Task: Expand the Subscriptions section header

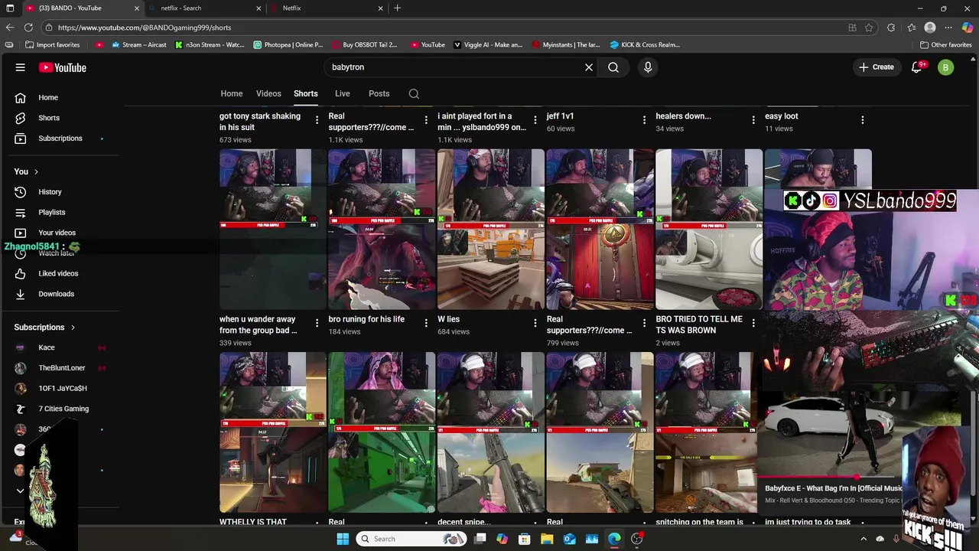Action: [x=44, y=328]
